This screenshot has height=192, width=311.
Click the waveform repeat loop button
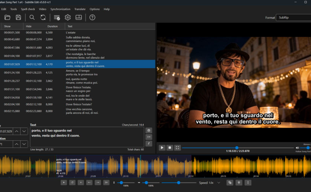[72, 183]
